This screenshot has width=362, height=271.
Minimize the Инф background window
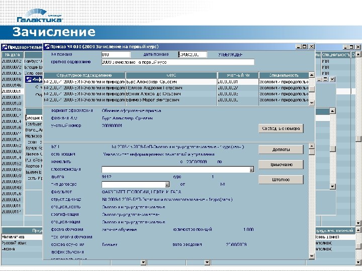coord(319,79)
